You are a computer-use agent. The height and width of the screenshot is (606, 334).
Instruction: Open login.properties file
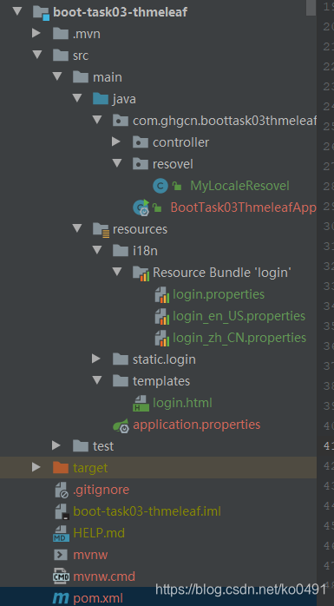tap(219, 294)
